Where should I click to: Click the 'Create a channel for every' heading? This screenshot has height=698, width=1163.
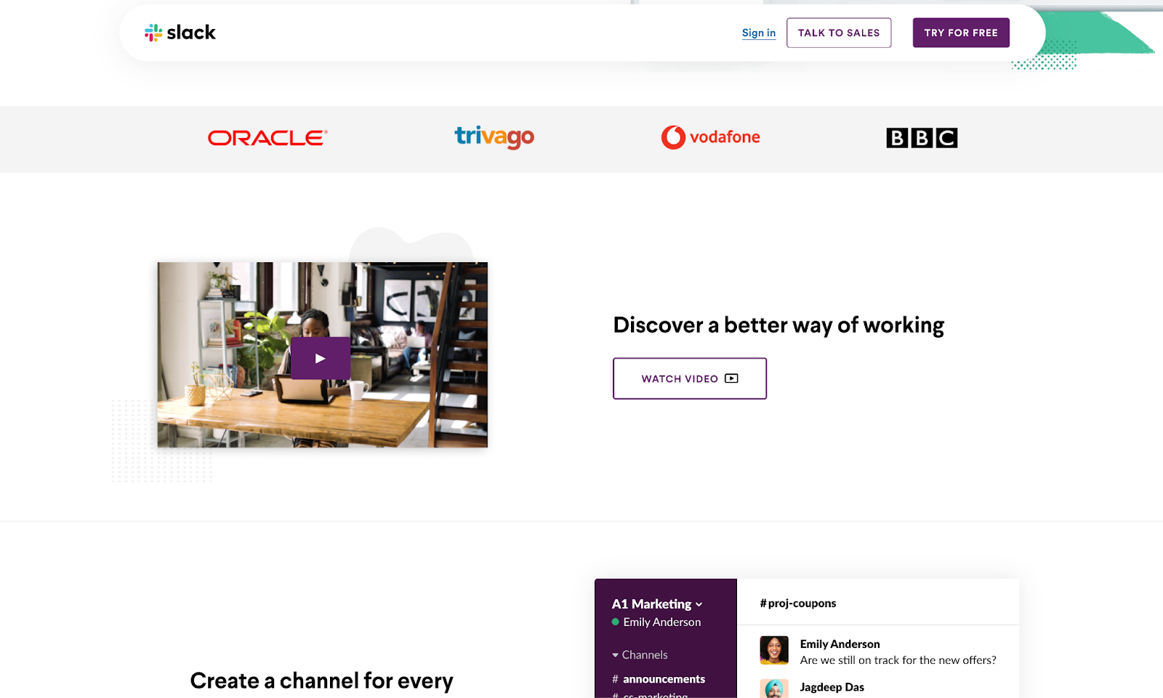tap(321, 681)
